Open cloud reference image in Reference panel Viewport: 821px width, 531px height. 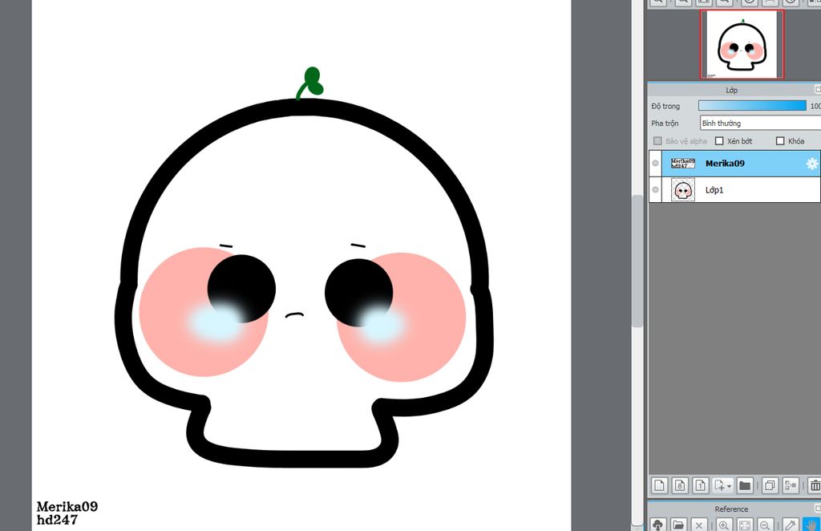(658, 525)
